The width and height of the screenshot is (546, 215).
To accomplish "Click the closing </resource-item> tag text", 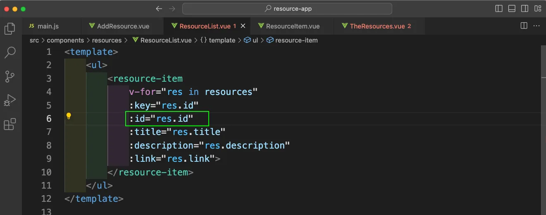I will click(x=150, y=172).
